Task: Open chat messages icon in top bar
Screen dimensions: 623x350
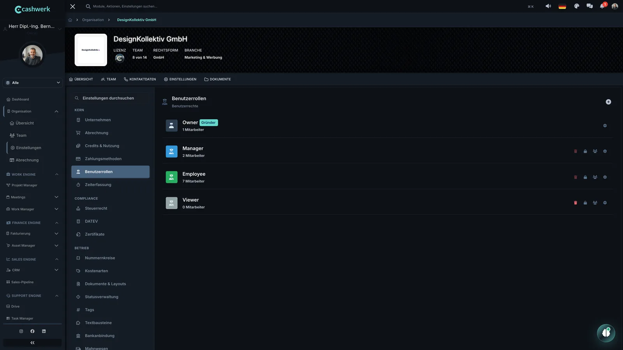Action: pos(590,6)
